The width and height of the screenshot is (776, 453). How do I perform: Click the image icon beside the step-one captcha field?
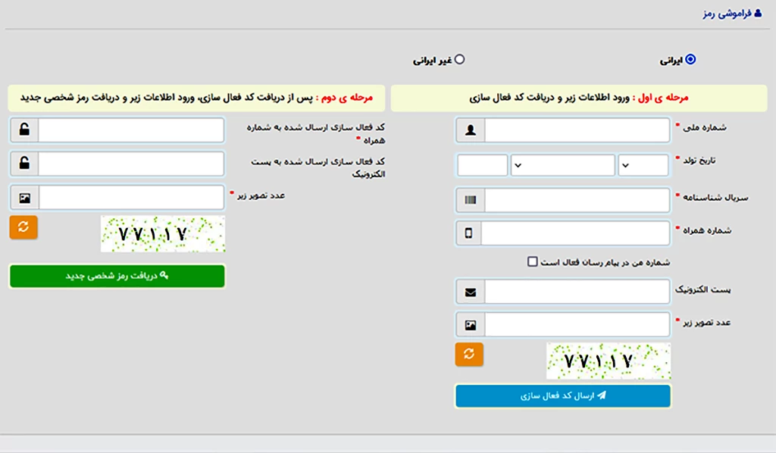(471, 325)
